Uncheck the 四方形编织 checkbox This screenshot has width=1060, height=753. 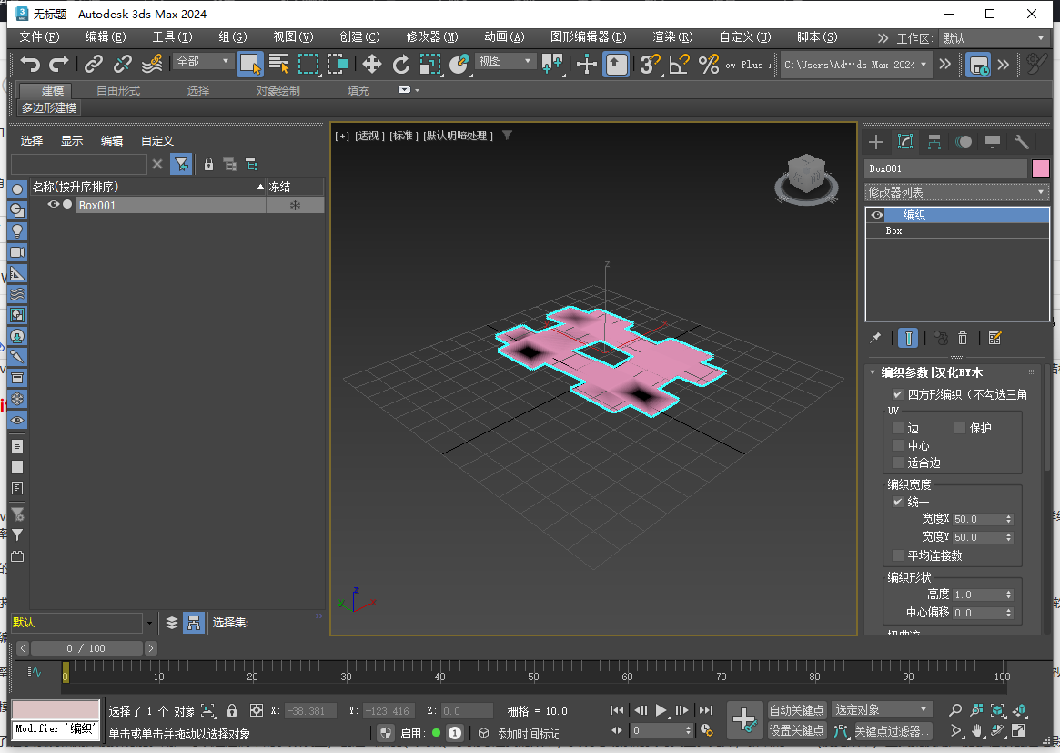(897, 393)
